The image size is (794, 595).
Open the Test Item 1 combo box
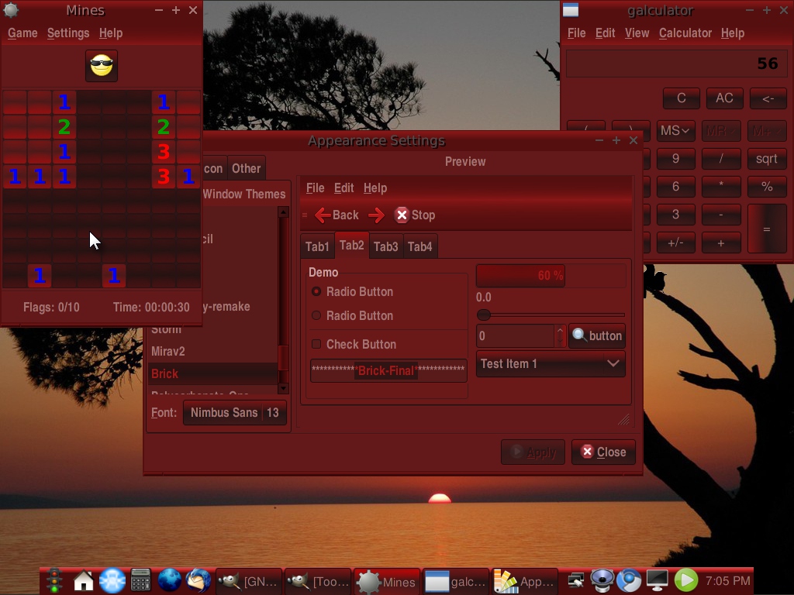click(551, 364)
